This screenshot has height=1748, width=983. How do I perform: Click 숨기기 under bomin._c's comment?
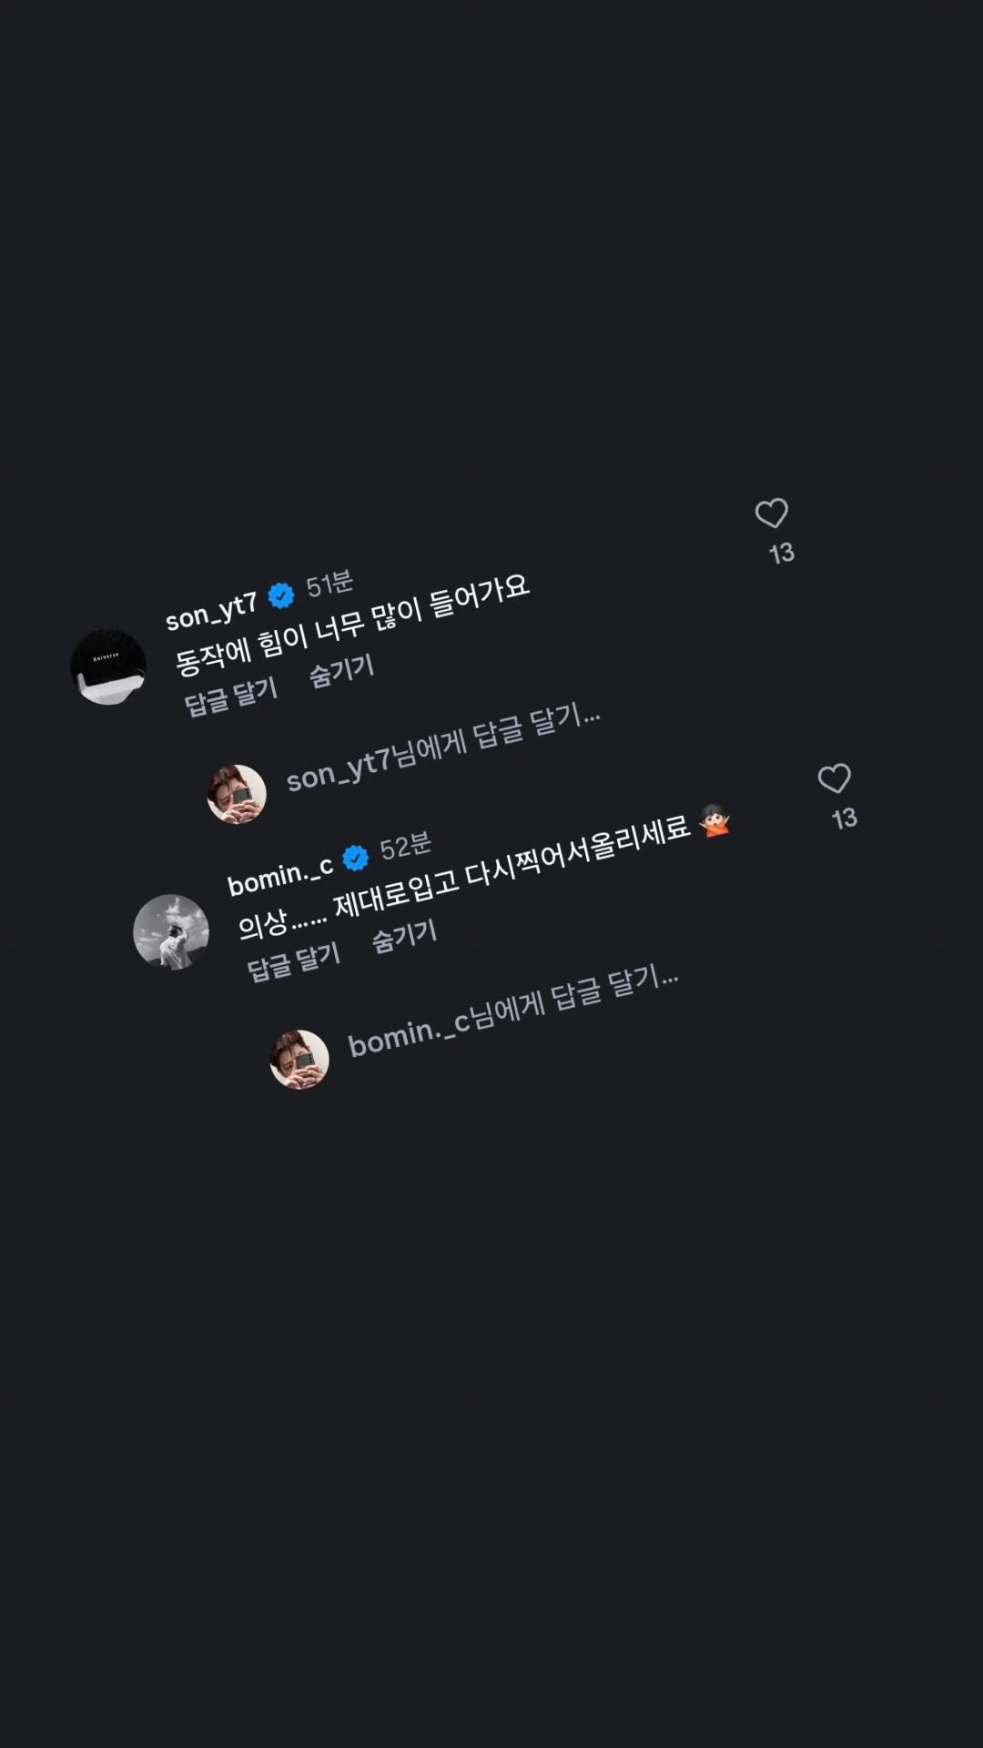405,936
